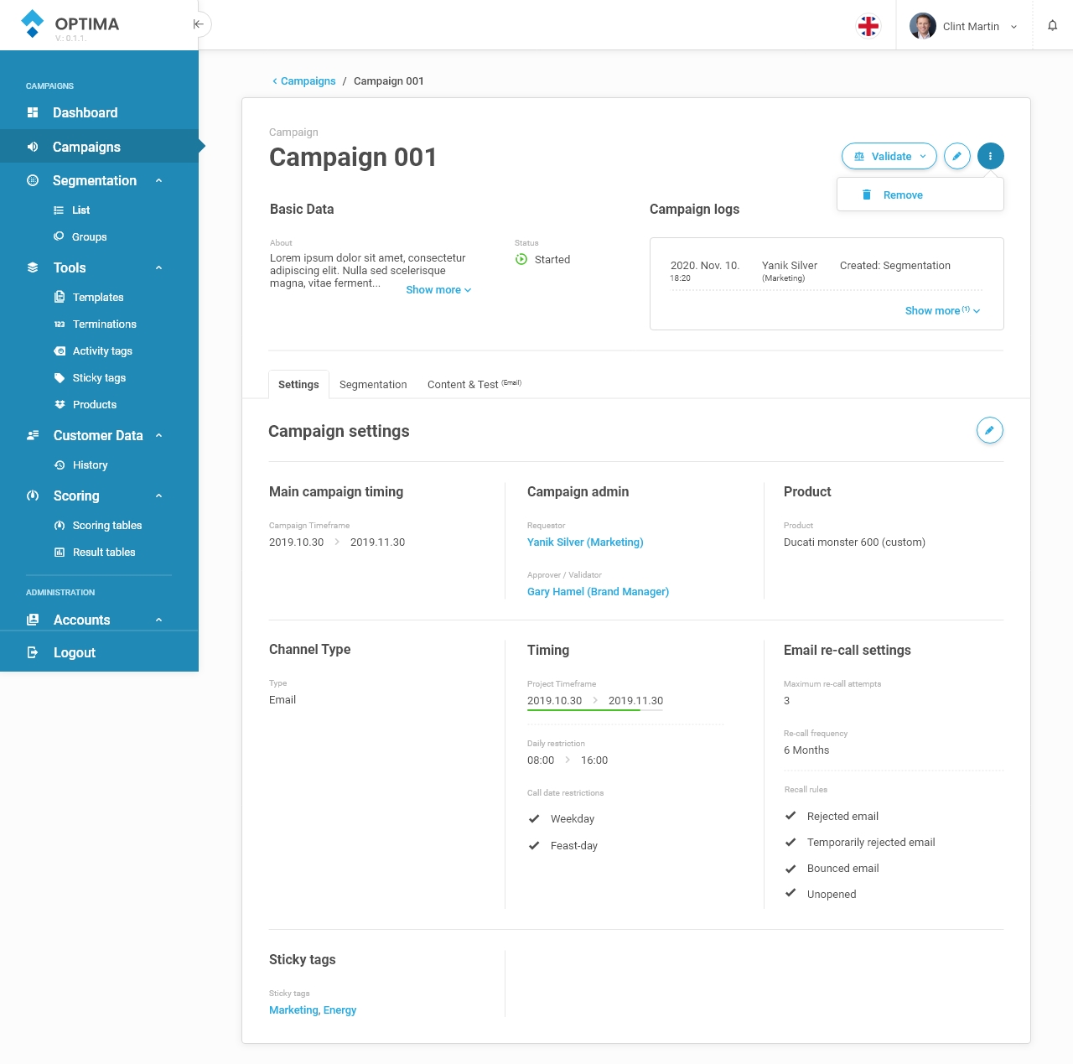Expand campaign logs with Show more
1073x1064 pixels.
pyautogui.click(x=942, y=310)
